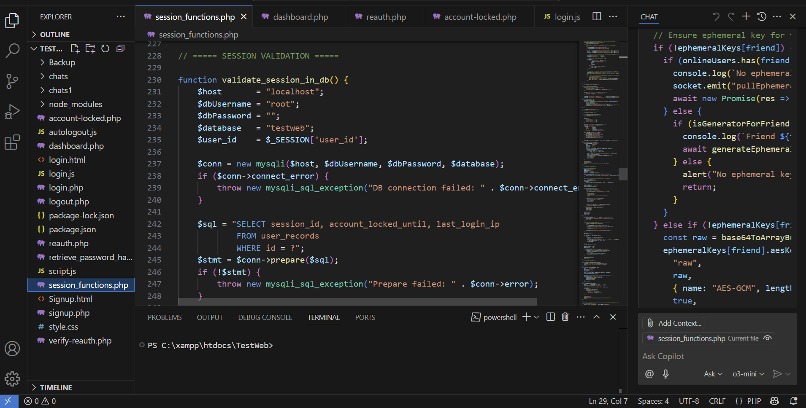Click the Ask Copilot input field
This screenshot has height=408, width=806.
click(717, 356)
